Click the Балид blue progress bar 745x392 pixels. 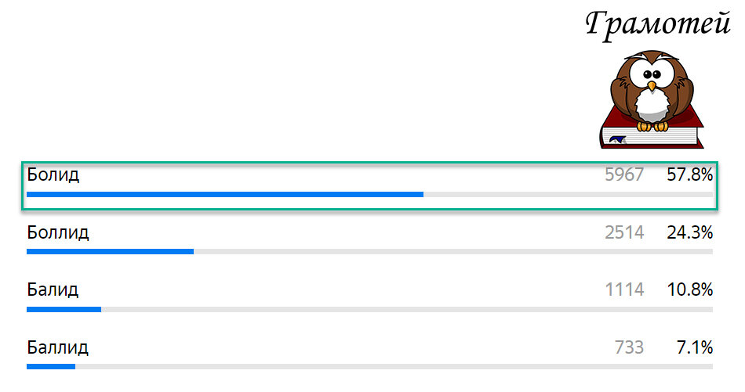pyautogui.click(x=64, y=310)
